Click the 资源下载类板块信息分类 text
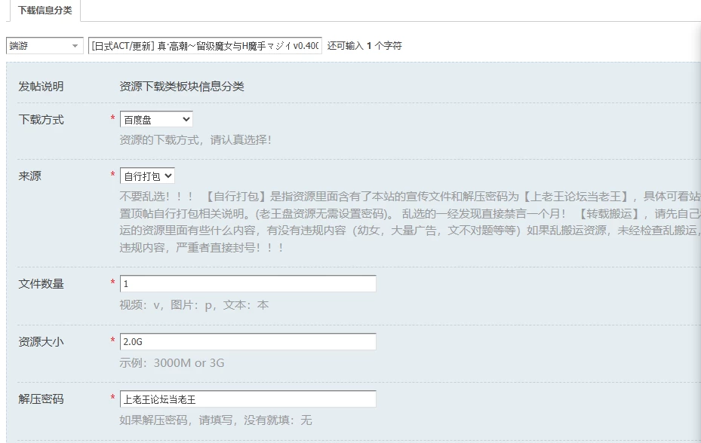 [182, 86]
